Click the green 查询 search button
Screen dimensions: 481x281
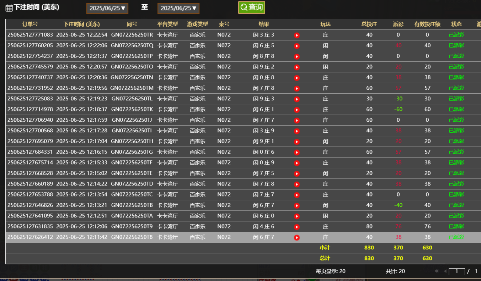click(251, 7)
